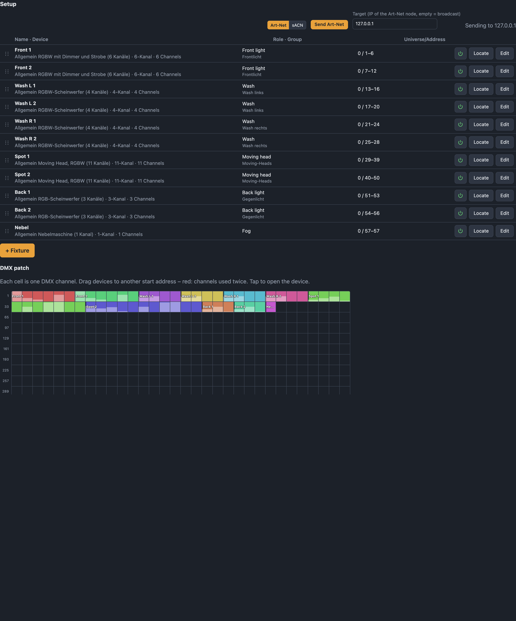Switch protocol to sACN
Screen dimensions: 516x621
click(x=297, y=25)
